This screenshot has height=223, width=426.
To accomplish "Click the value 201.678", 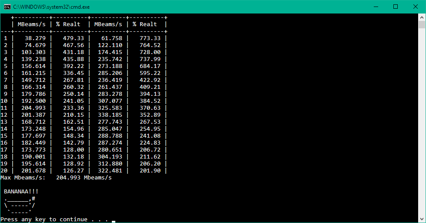I will [34, 171].
